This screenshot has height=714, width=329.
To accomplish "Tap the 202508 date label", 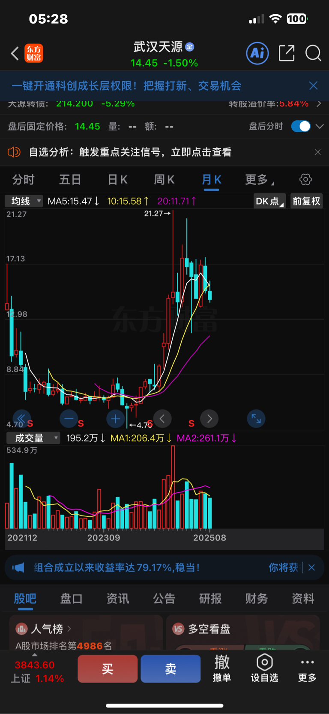I will pos(209,538).
